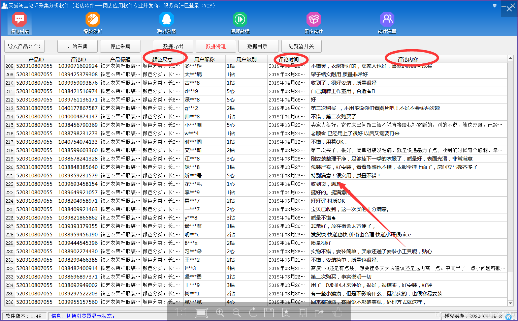Click the floppy disk save icon

point(269,313)
